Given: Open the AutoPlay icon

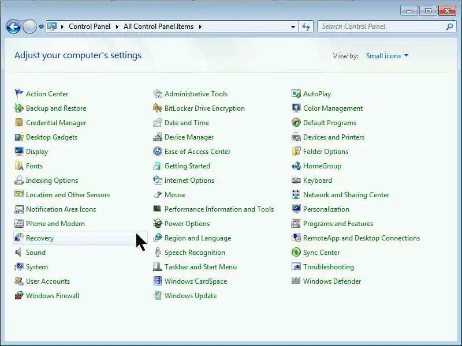Looking at the screenshot, I should coord(296,93).
